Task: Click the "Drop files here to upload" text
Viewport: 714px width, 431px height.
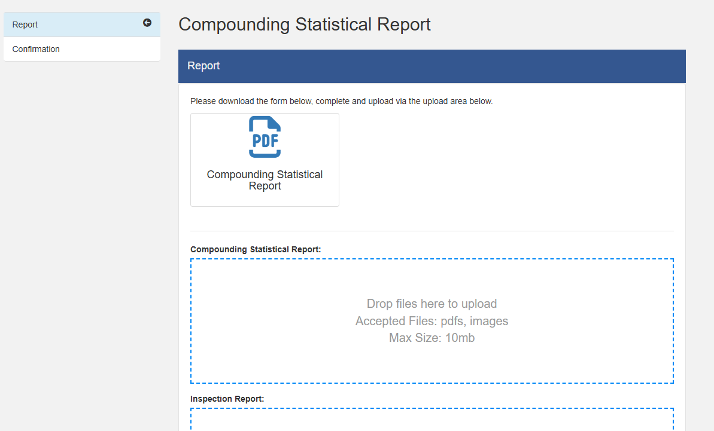Action: (x=432, y=304)
